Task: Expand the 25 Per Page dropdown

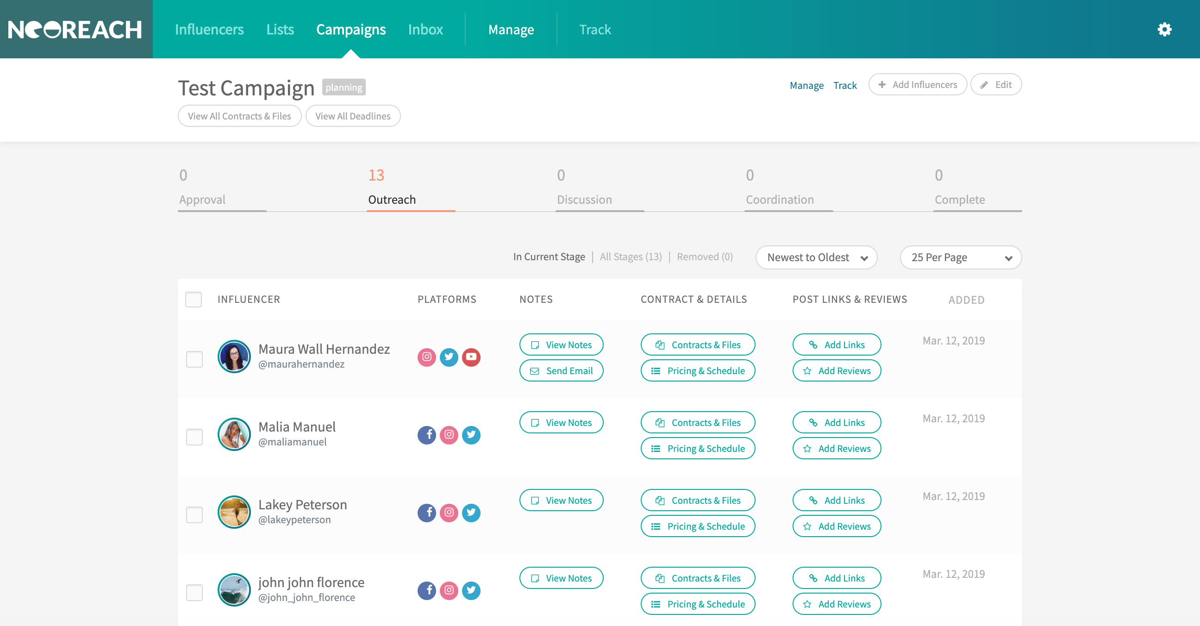Action: coord(961,257)
